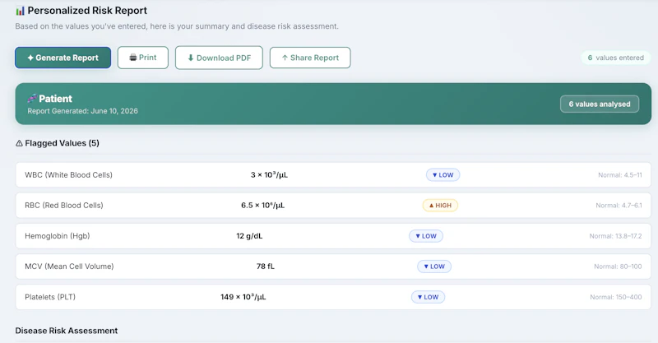The image size is (658, 343).
Task: Click the '6 values entered' indicator
Action: (x=615, y=58)
